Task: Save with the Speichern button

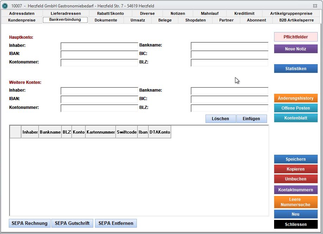Action: (296, 159)
